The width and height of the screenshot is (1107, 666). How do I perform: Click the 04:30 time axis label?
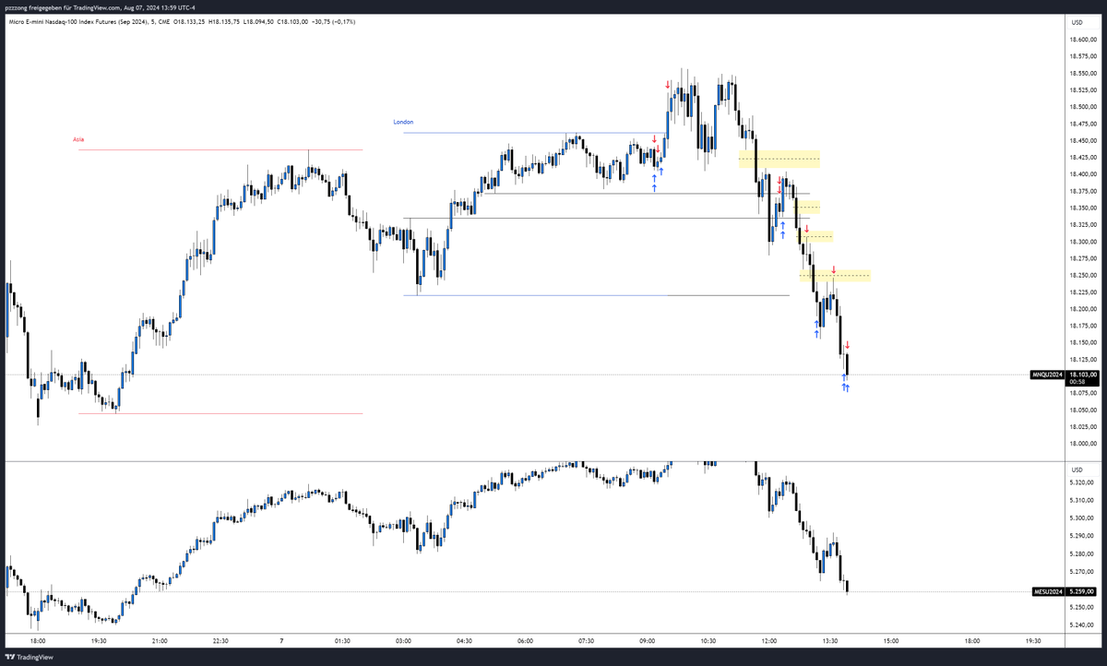pyautogui.click(x=464, y=640)
